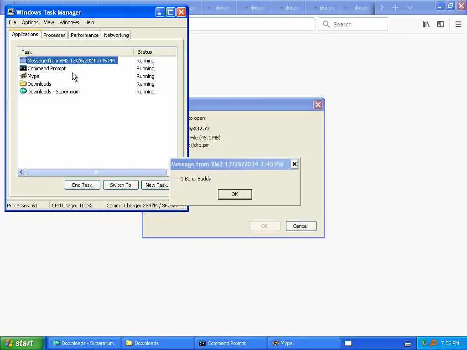Click the Switch To button
This screenshot has width=467, height=350.
click(x=120, y=185)
